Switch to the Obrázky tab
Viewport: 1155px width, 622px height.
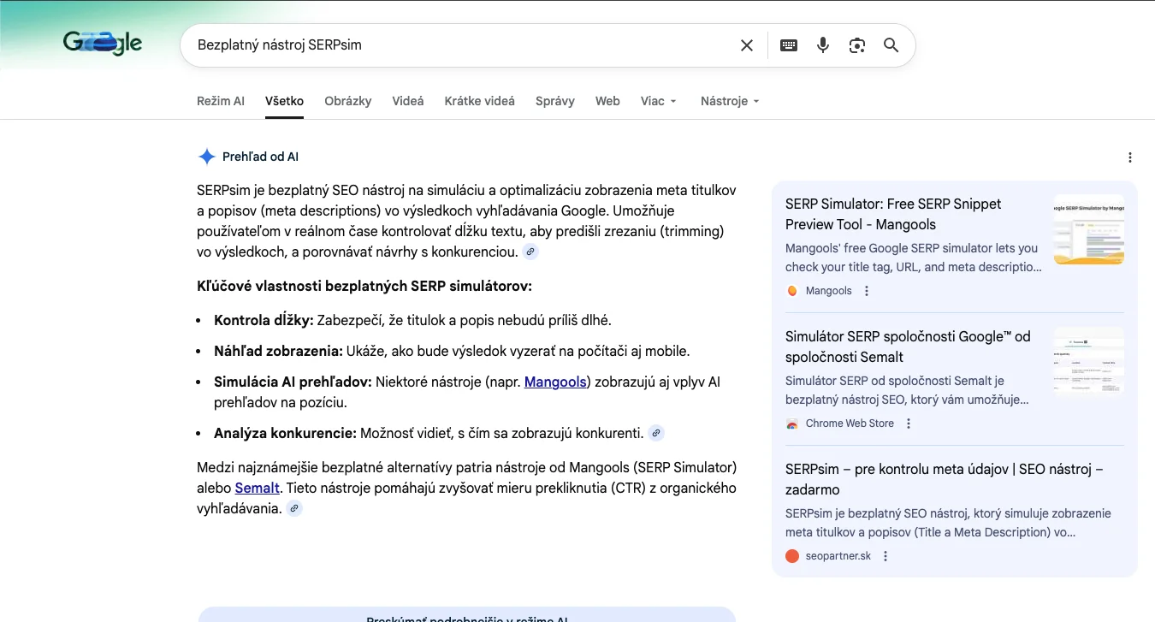348,101
